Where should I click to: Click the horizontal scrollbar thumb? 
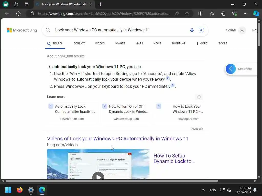point(112,181)
